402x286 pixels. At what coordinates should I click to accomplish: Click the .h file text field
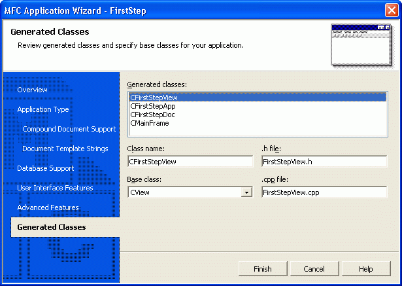click(x=324, y=161)
